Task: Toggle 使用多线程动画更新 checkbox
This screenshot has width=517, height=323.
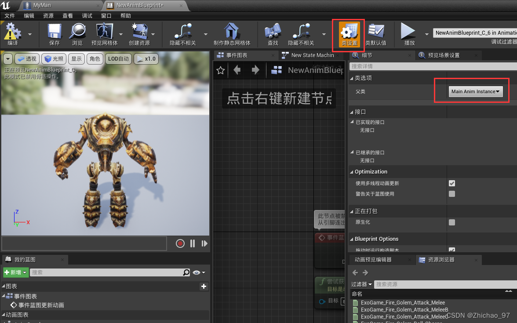Action: click(x=452, y=183)
